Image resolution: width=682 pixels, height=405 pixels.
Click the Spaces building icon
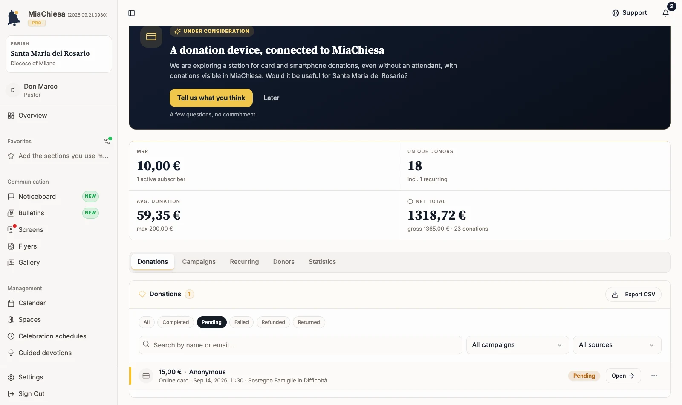[x=11, y=320]
